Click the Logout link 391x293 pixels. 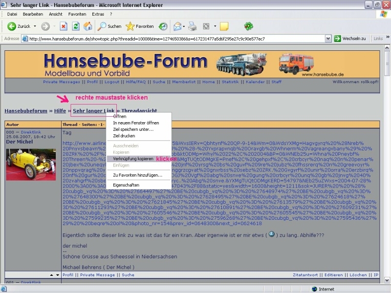[x=112, y=82]
